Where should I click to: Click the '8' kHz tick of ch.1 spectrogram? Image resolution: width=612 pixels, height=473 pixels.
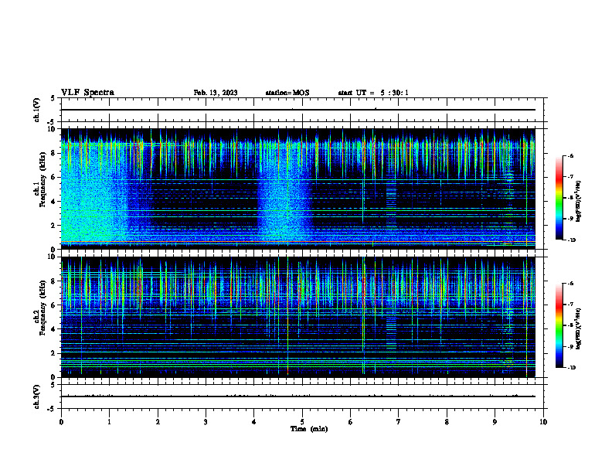coord(54,153)
